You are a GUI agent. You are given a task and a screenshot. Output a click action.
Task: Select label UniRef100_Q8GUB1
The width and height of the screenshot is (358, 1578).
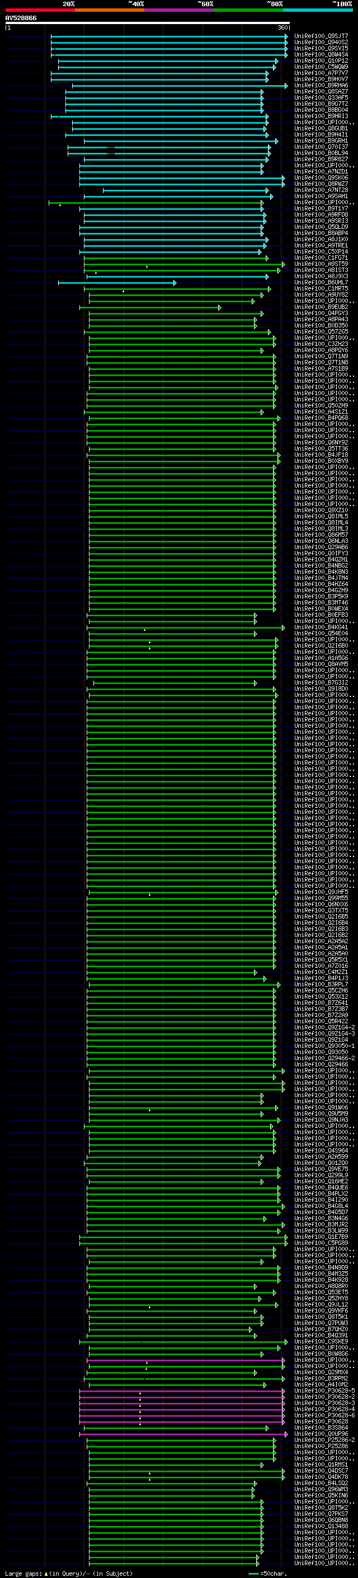(x=321, y=129)
